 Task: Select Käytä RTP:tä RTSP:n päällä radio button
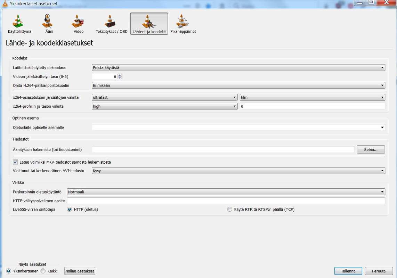230,210
